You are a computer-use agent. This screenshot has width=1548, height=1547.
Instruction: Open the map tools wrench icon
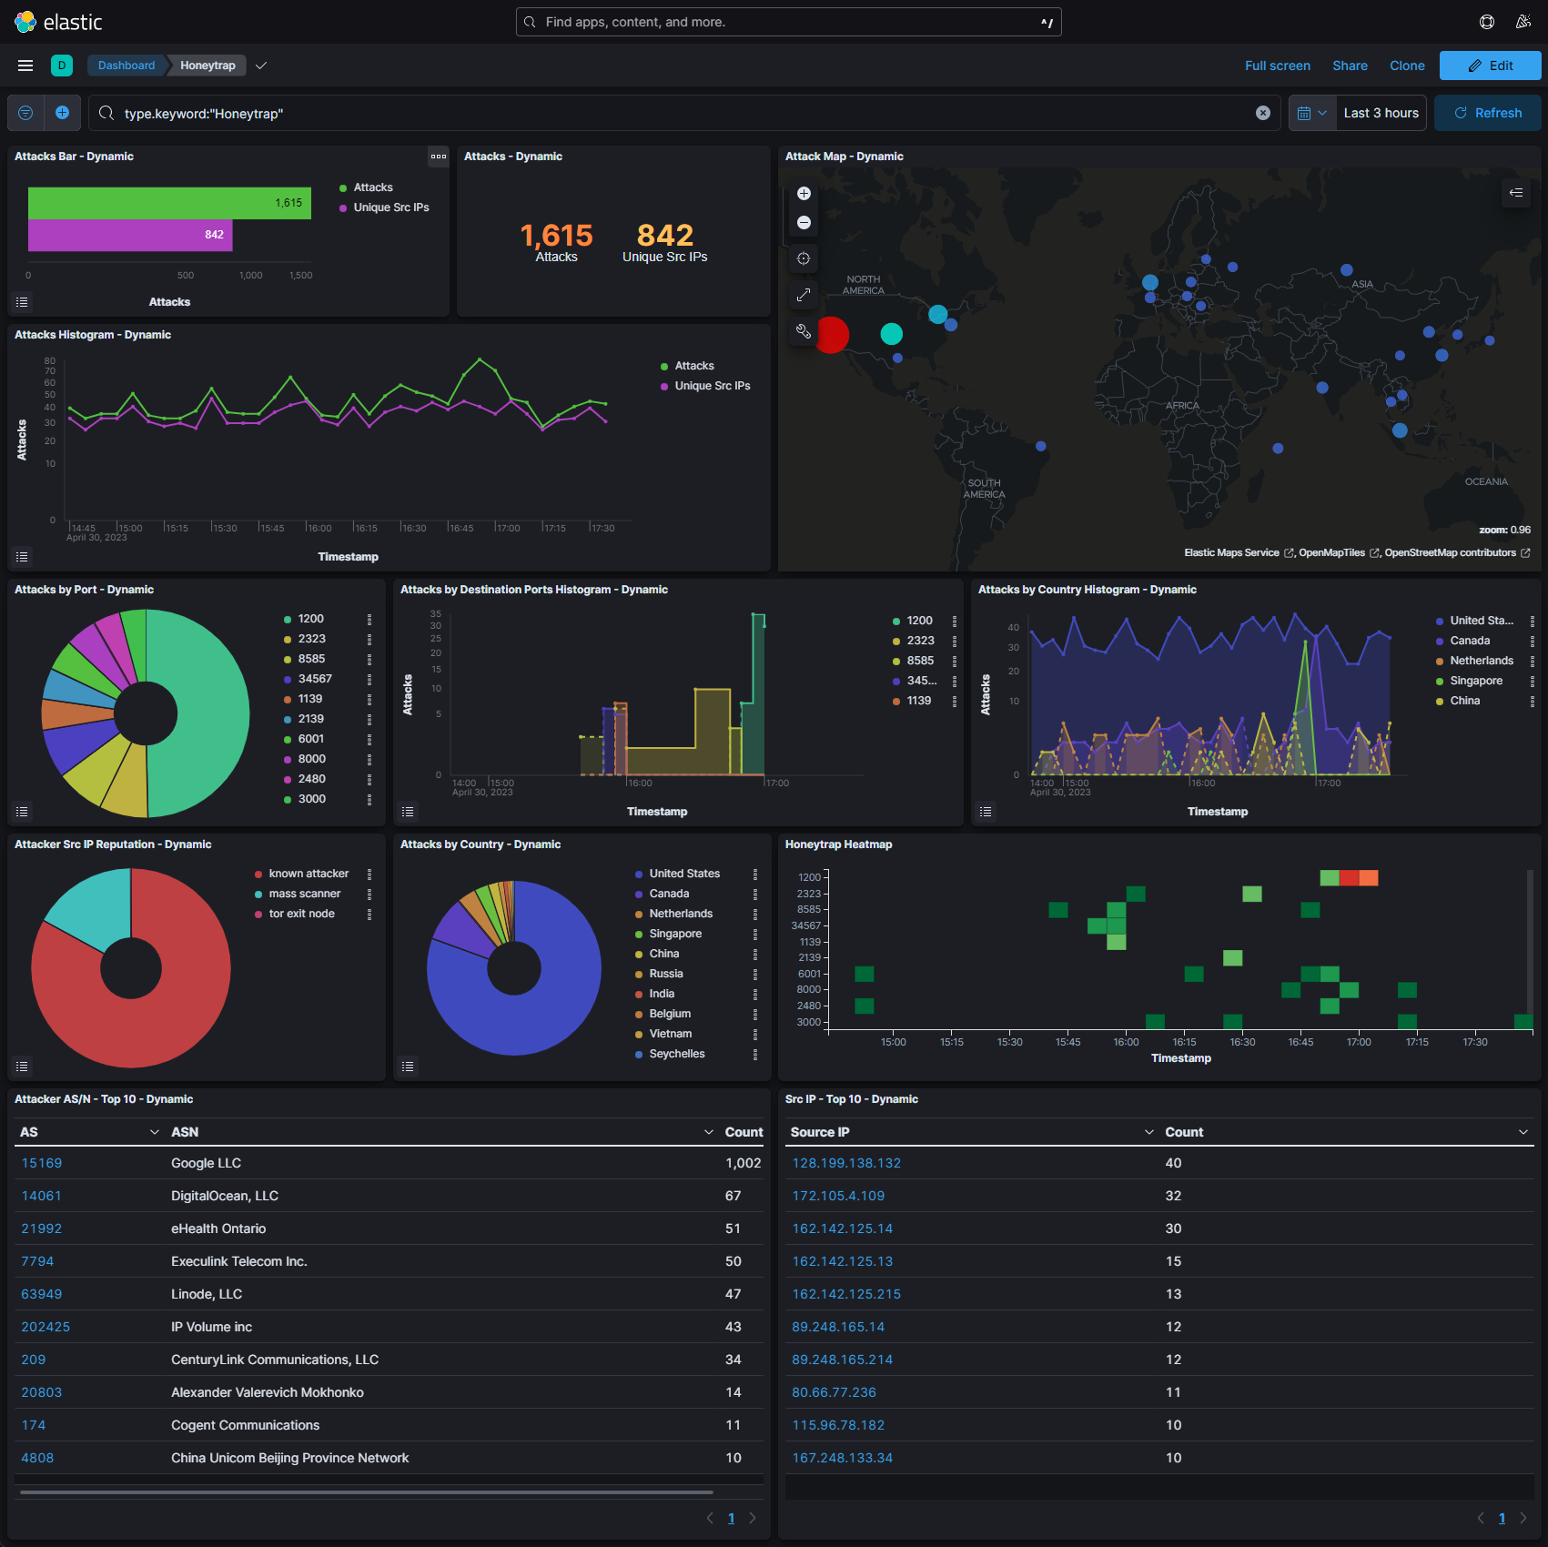804,331
